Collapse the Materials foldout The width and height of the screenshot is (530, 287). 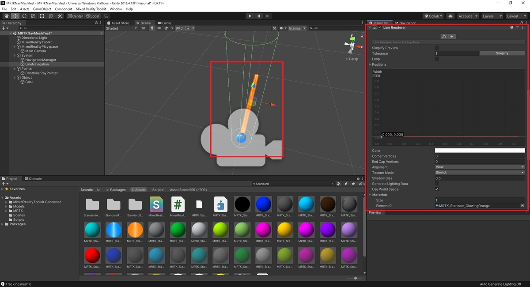370,195
